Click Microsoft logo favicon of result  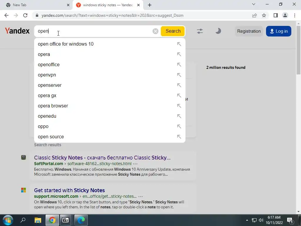pyautogui.click(x=24, y=190)
